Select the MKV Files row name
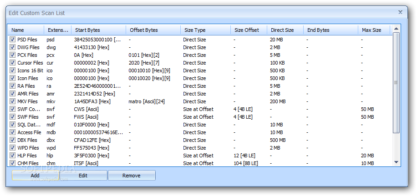 [x=27, y=101]
